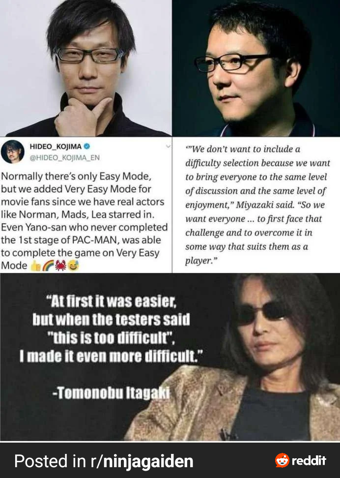This screenshot has height=478, width=340.
Task: Click the Very Easy Mode tweet text
Action: click(x=85, y=221)
